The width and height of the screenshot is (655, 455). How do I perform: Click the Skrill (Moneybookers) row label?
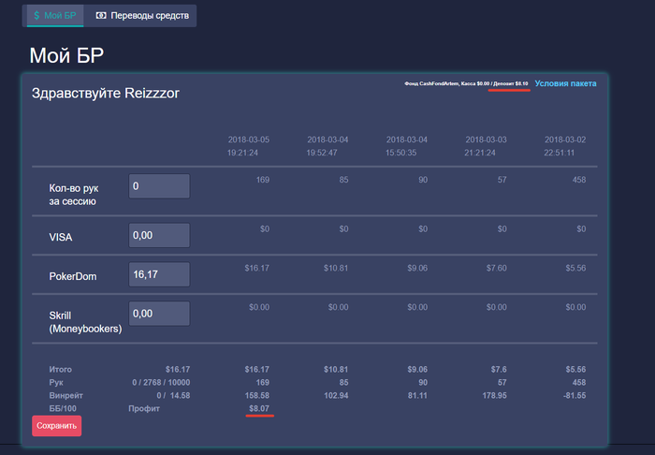85,322
